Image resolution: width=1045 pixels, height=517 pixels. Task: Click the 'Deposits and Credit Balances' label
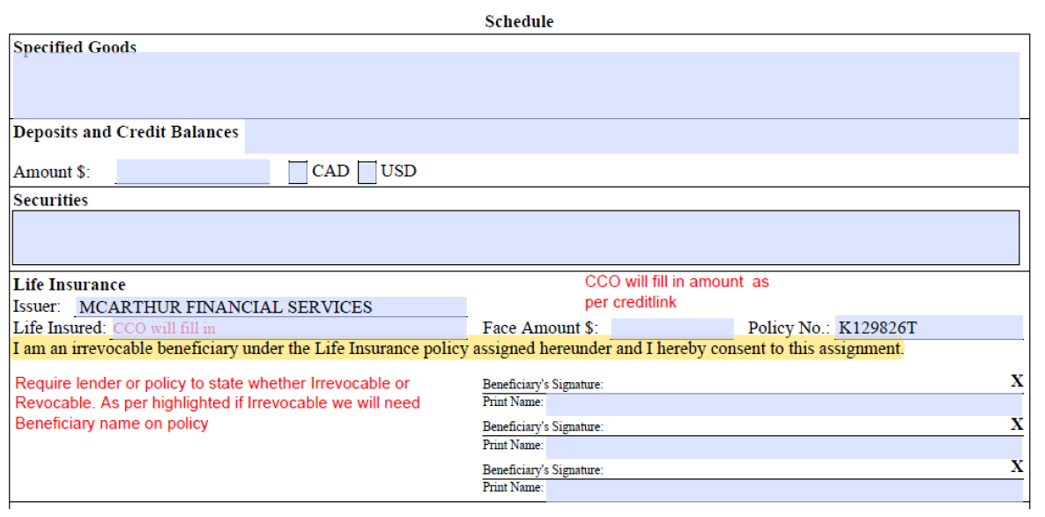pyautogui.click(x=126, y=132)
